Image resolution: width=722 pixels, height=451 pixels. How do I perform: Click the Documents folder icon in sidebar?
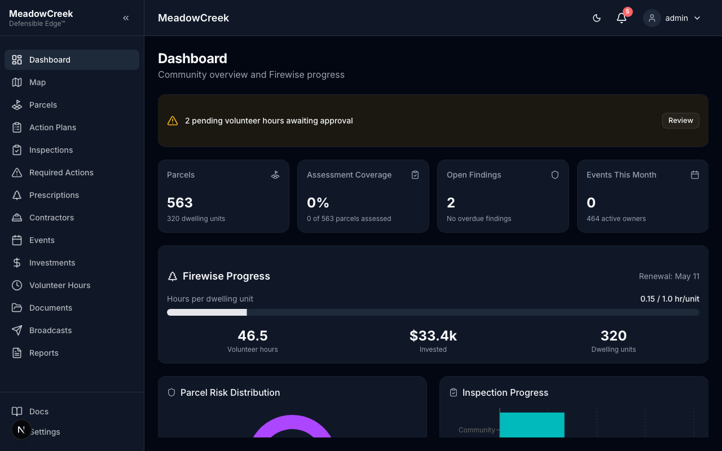[x=17, y=308]
